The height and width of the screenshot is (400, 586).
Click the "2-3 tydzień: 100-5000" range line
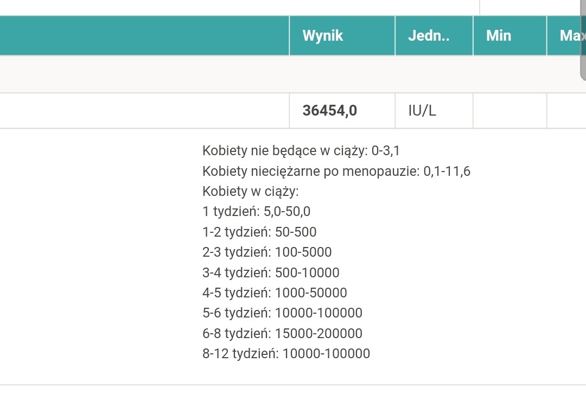[267, 252]
